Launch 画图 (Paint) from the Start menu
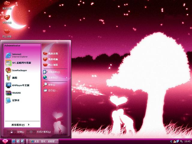This screenshot has width=192, height=144. point(15,78)
